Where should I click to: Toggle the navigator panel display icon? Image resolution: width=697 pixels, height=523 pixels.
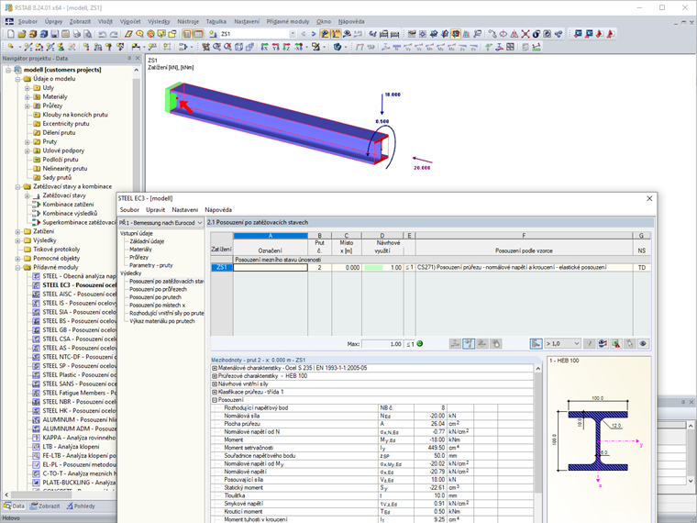pos(187,34)
